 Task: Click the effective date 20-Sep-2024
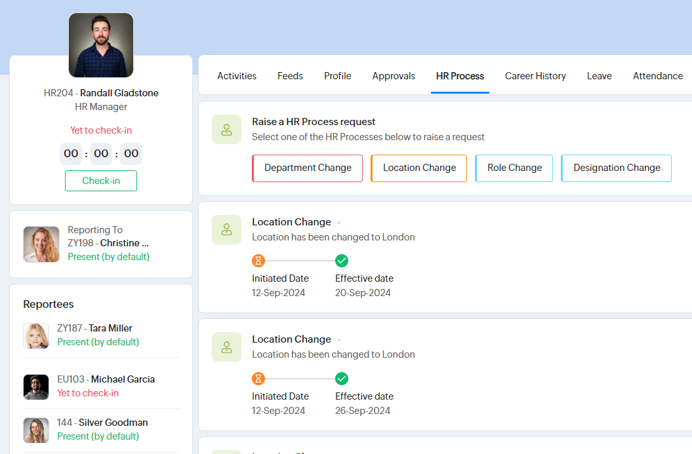(x=363, y=293)
